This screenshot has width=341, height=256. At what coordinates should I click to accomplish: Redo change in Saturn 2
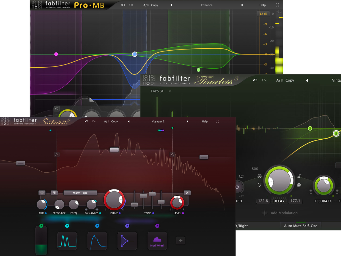[94, 121]
